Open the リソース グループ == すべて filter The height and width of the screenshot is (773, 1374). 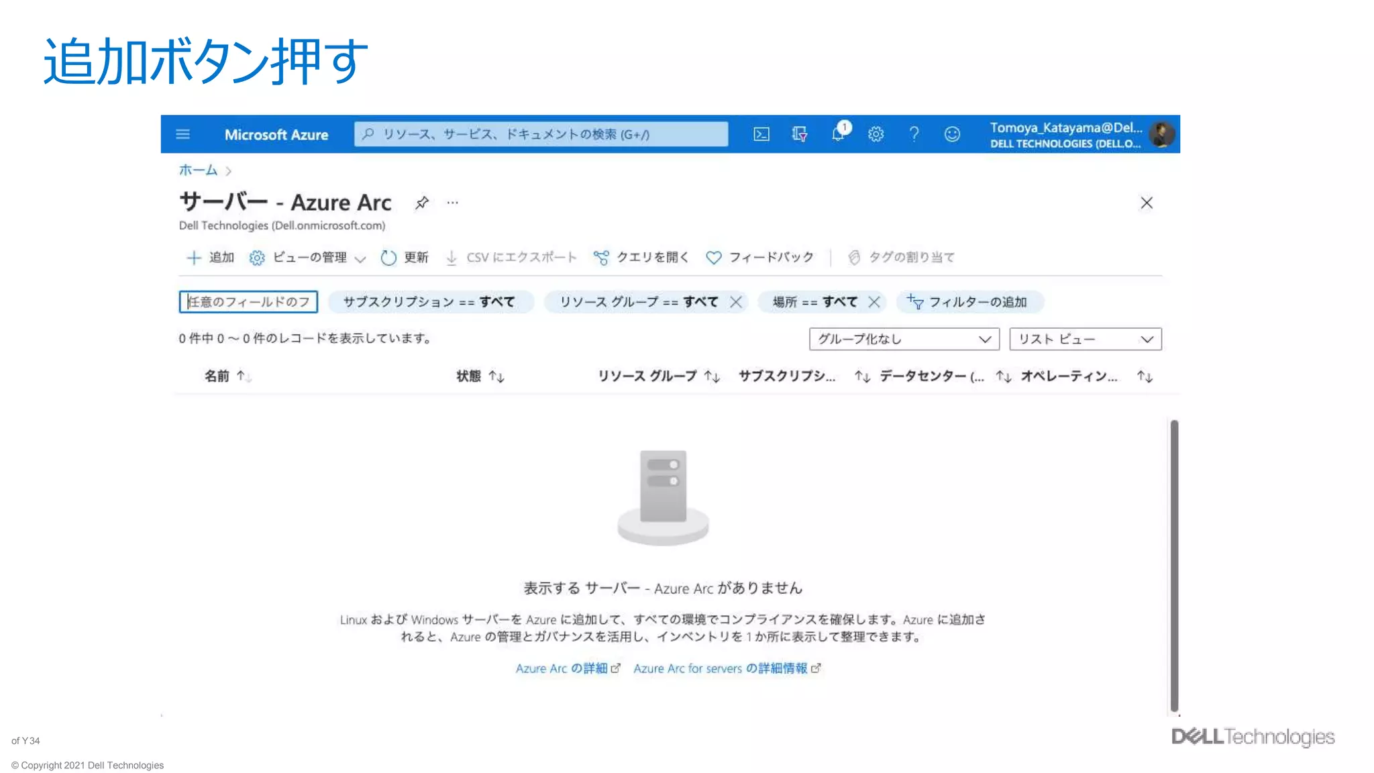pos(639,302)
